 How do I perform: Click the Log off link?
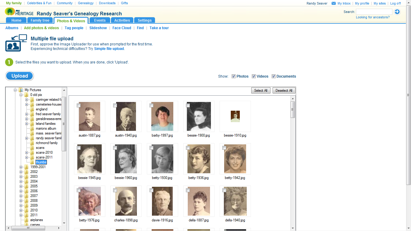point(395,4)
